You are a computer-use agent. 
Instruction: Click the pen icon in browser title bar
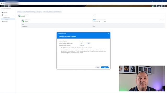pos(153,1)
